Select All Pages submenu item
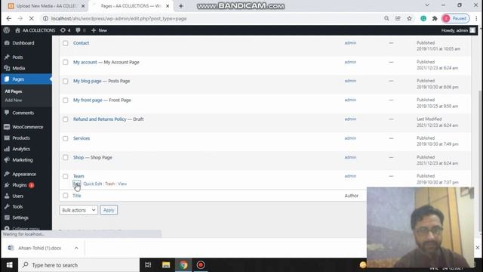 (14, 91)
